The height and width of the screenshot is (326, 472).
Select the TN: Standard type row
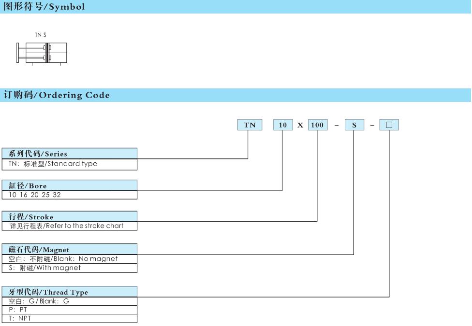tap(69, 164)
